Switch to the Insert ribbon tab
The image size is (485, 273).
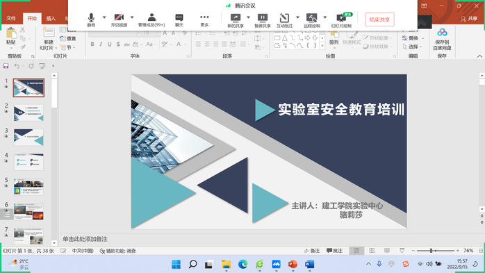coord(51,18)
